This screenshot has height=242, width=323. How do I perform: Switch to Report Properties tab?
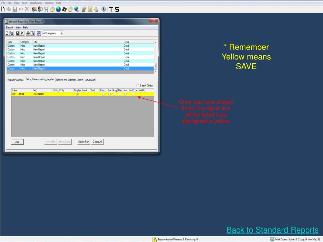[x=15, y=80]
